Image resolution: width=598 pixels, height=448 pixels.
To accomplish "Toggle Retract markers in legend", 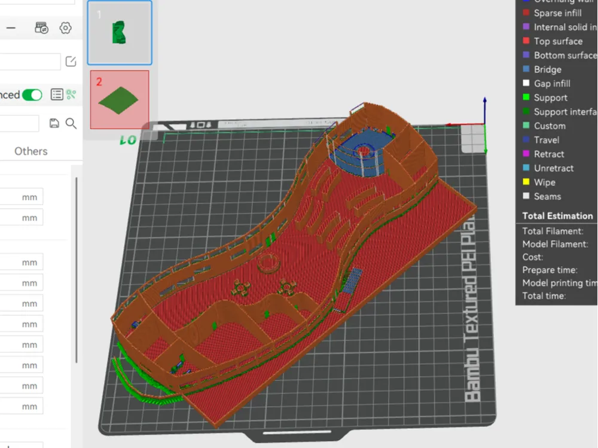I will [544, 154].
